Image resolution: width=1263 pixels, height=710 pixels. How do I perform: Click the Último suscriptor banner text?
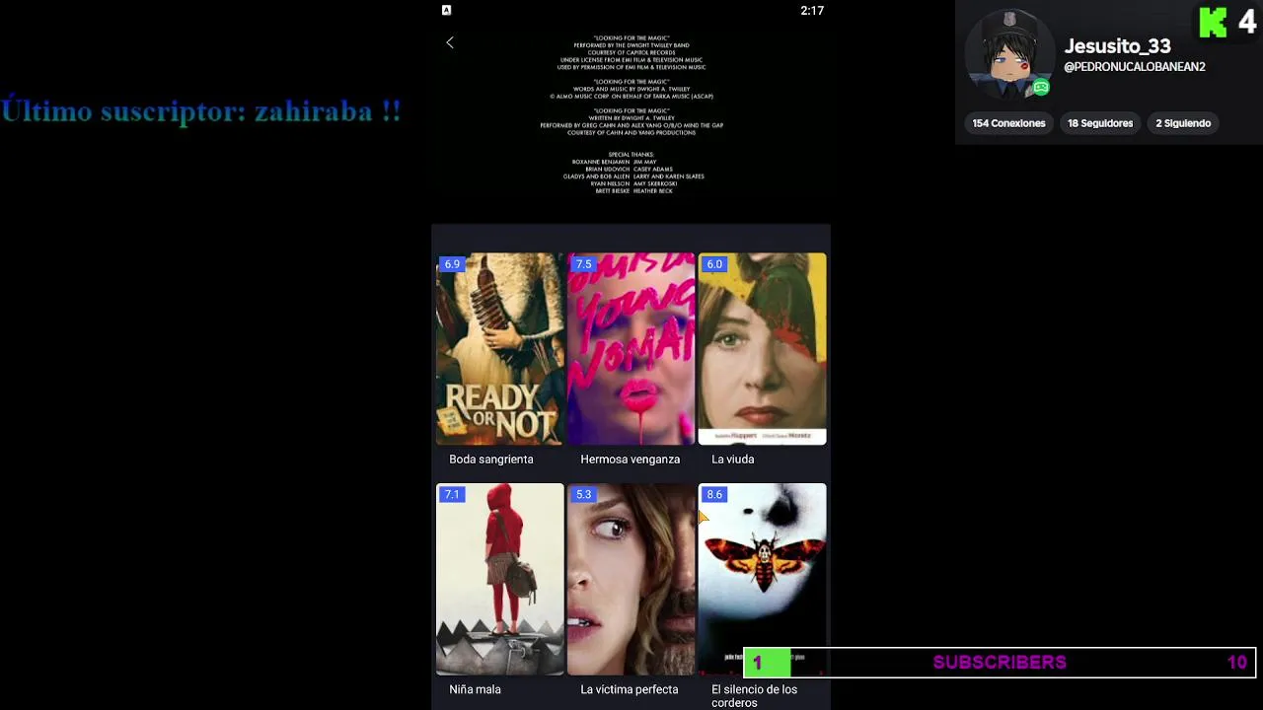pos(201,111)
